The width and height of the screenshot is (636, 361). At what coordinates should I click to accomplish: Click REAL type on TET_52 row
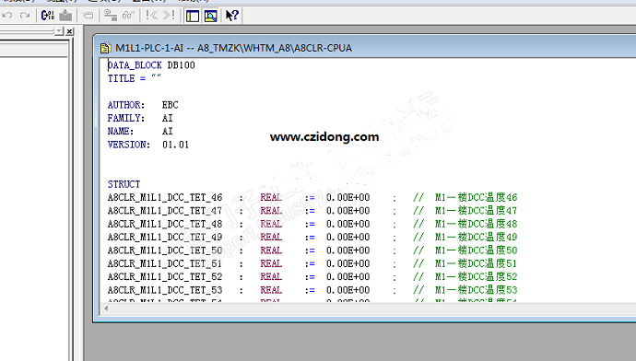click(271, 276)
